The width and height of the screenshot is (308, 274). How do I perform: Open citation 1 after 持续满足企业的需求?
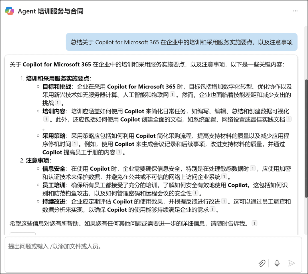coord(212,209)
